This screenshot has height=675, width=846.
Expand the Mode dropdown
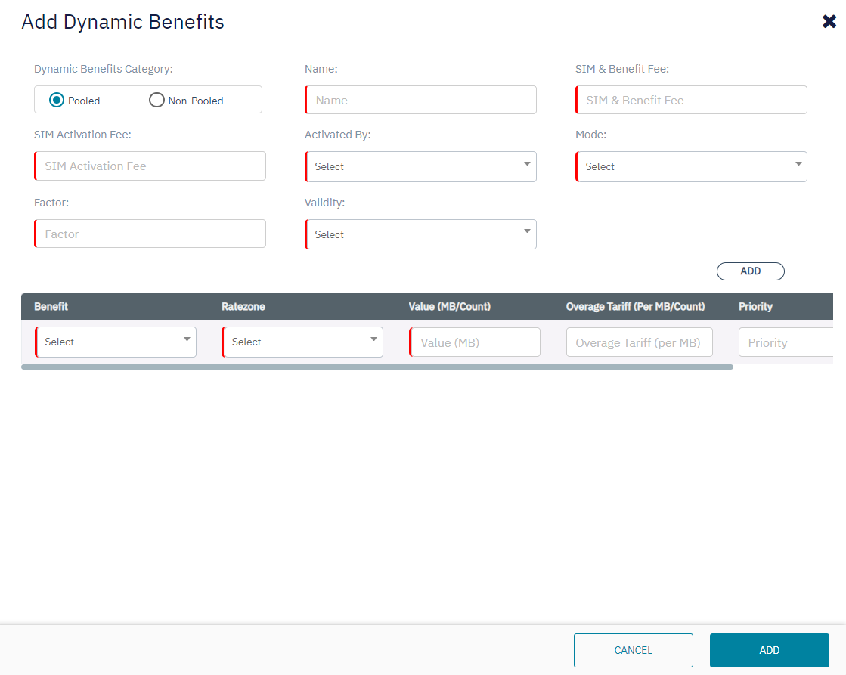pyautogui.click(x=691, y=166)
